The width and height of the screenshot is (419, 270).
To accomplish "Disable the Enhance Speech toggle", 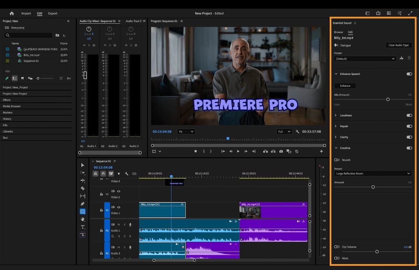I will pos(409,74).
